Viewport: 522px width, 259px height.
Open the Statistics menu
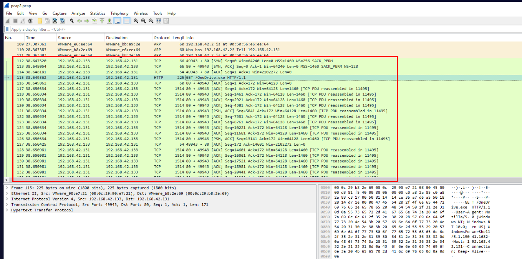point(98,13)
